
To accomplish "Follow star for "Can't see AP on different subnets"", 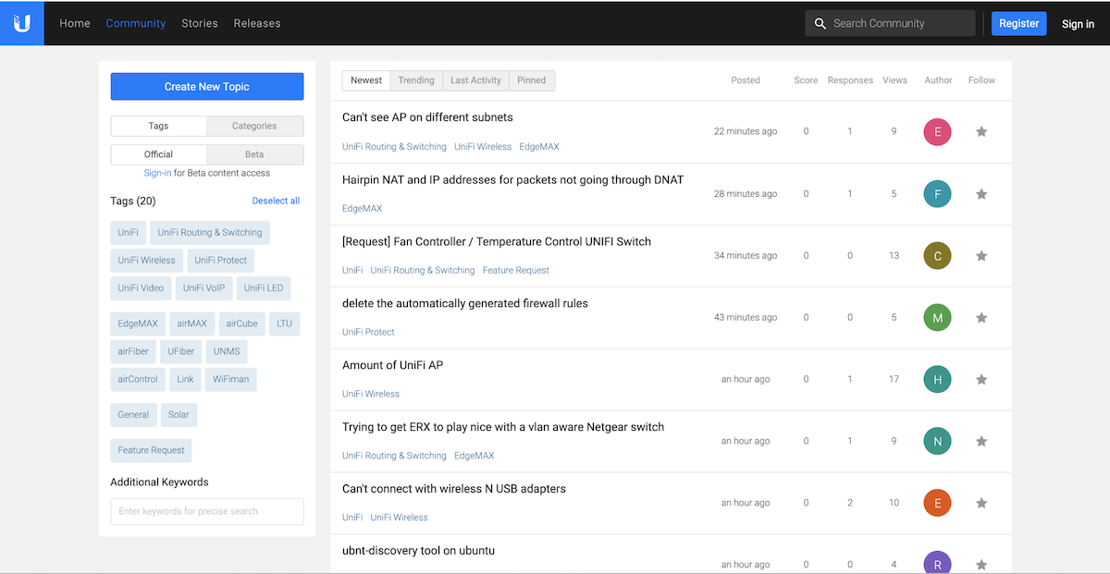I will click(x=981, y=132).
